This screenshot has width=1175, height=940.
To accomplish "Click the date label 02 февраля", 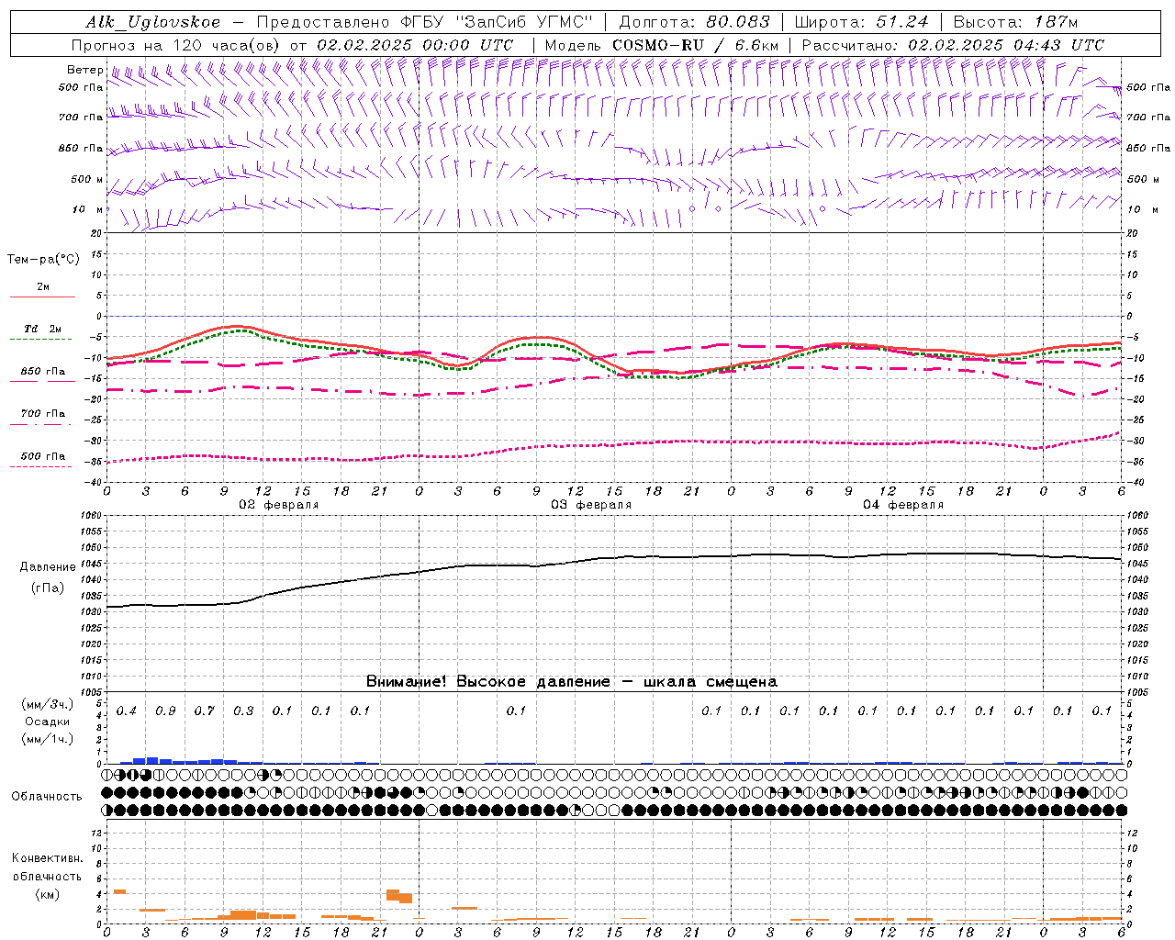I will [279, 505].
